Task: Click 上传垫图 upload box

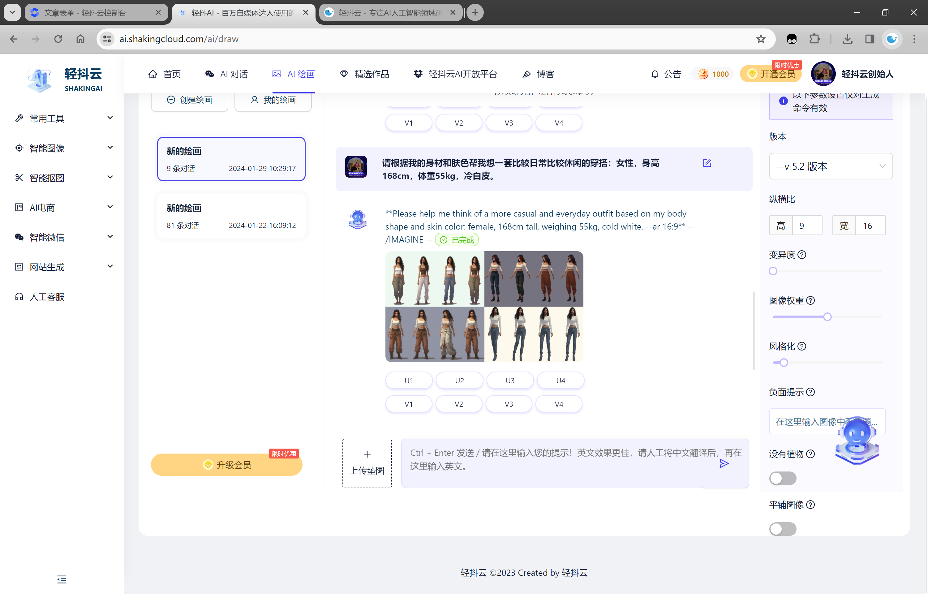Action: (x=367, y=463)
